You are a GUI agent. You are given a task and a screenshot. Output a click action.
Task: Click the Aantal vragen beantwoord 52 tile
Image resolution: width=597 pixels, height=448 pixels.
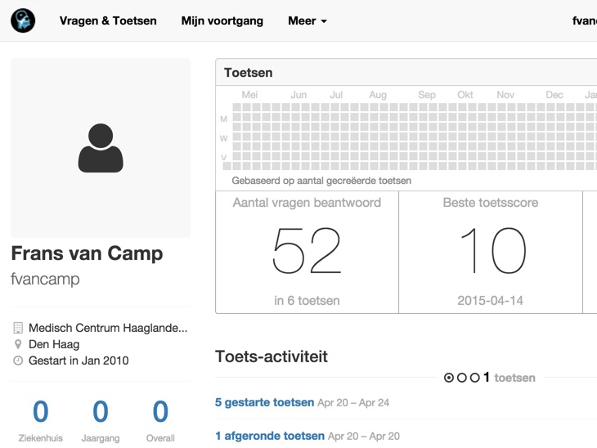[x=307, y=252]
